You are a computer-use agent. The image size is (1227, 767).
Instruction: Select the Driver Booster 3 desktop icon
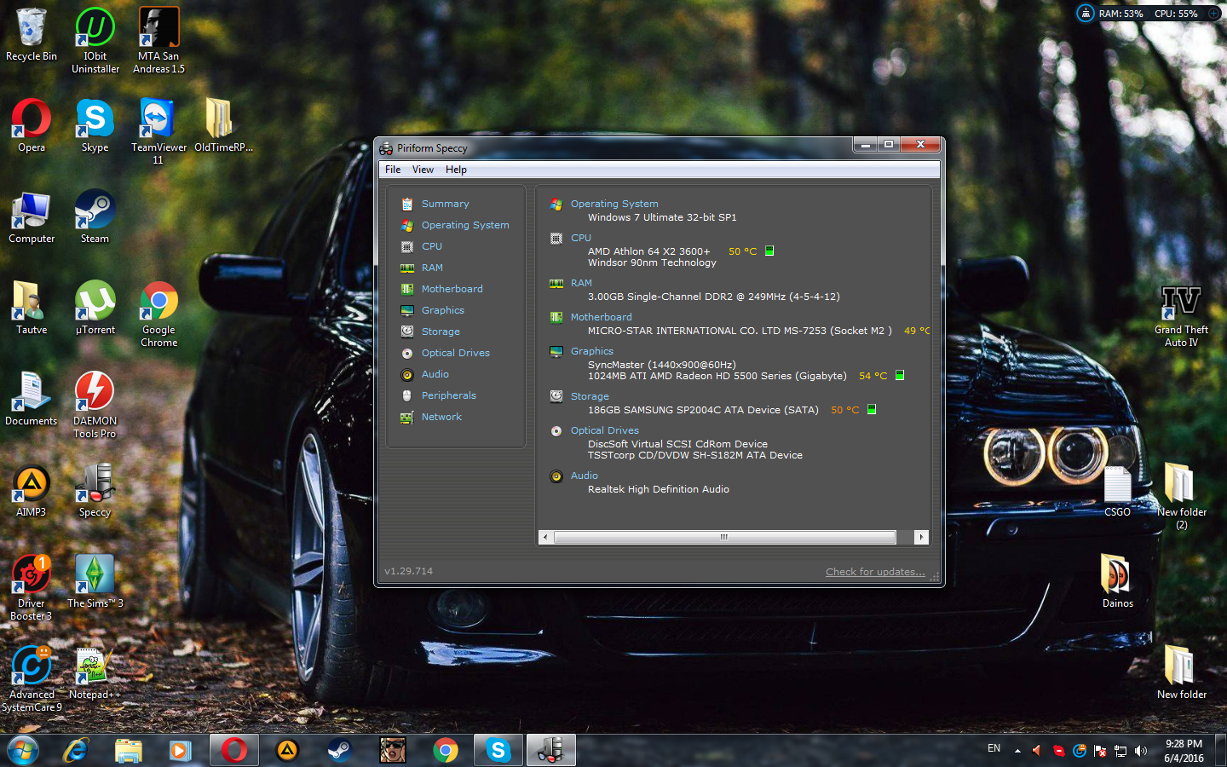[32, 587]
